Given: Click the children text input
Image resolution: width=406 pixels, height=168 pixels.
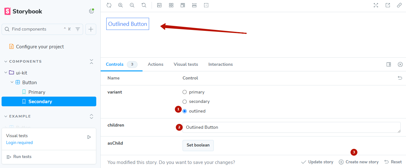Looking at the screenshot, I should [291, 127].
